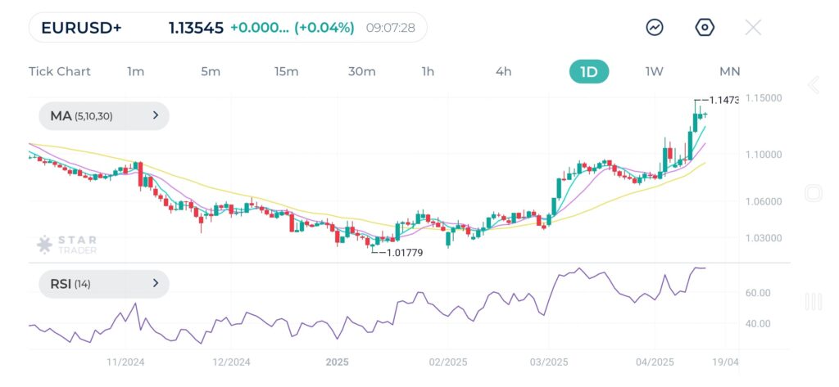Viewport: 839px width, 387px height.
Task: Select the 15m timeframe
Action: (x=286, y=72)
